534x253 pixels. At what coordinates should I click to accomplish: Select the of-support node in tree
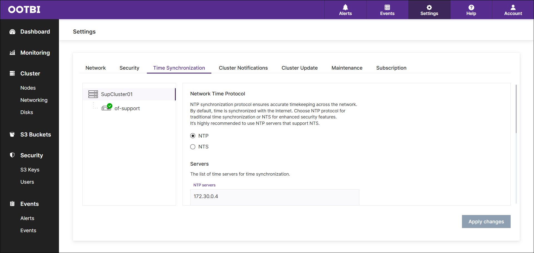(127, 108)
